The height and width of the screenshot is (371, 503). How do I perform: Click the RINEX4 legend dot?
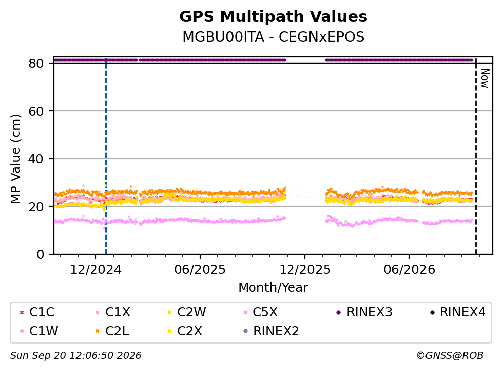pos(432,313)
